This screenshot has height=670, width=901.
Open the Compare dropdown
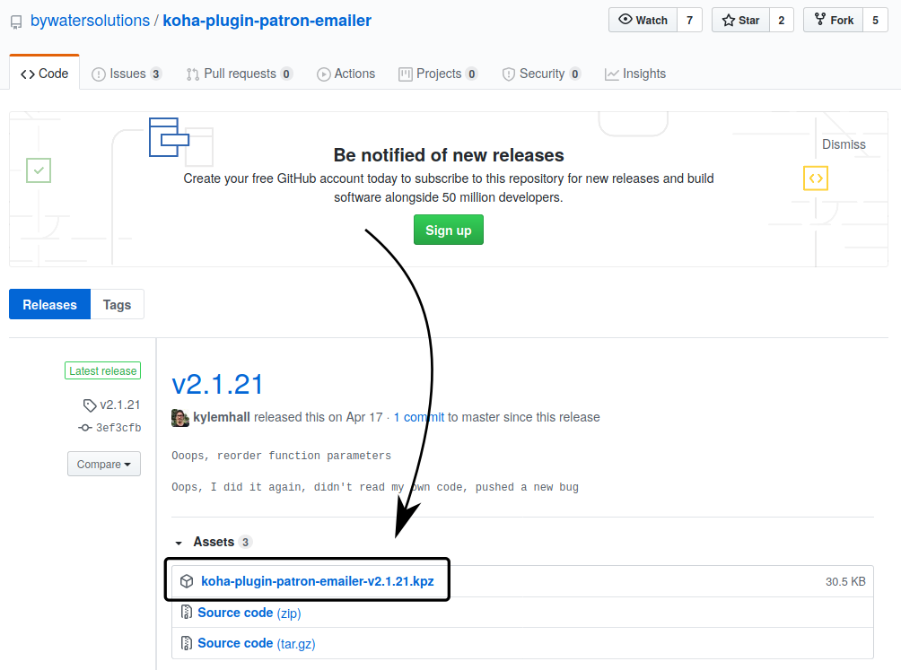[x=104, y=464]
